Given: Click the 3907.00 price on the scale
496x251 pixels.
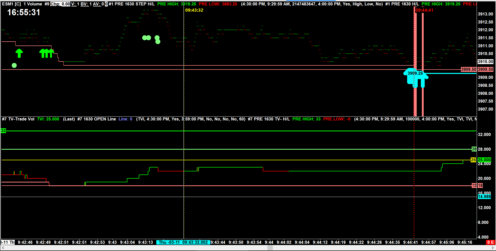Looking at the screenshot, I should [x=485, y=109].
